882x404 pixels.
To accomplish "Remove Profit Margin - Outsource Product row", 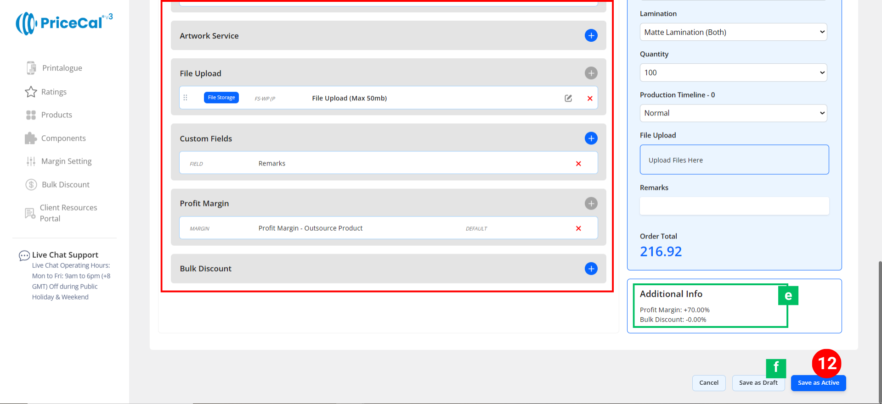I will (x=578, y=228).
